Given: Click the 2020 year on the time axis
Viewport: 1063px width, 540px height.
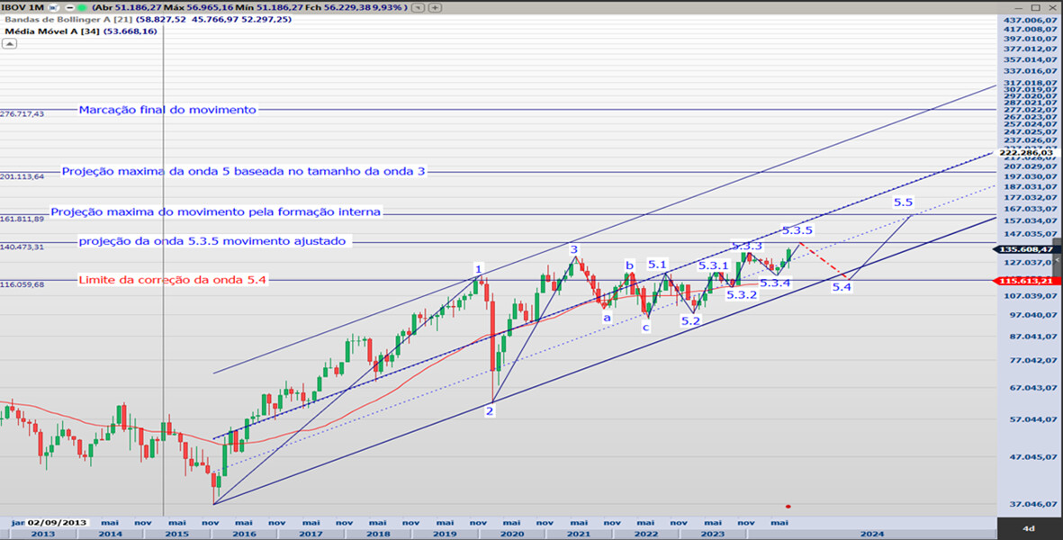Looking at the screenshot, I should pyautogui.click(x=512, y=533).
